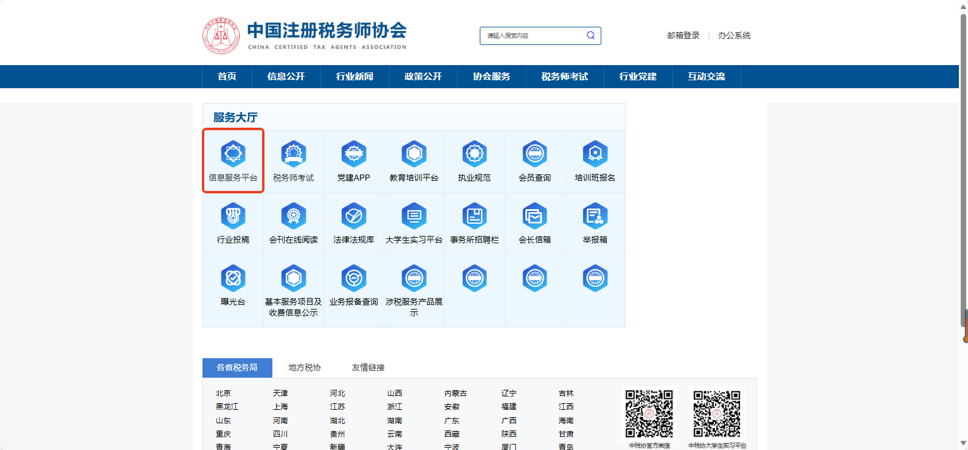Screen dimensions: 968x450
Task: Click the 河北 tax bureau link
Action: pyautogui.click(x=337, y=393)
